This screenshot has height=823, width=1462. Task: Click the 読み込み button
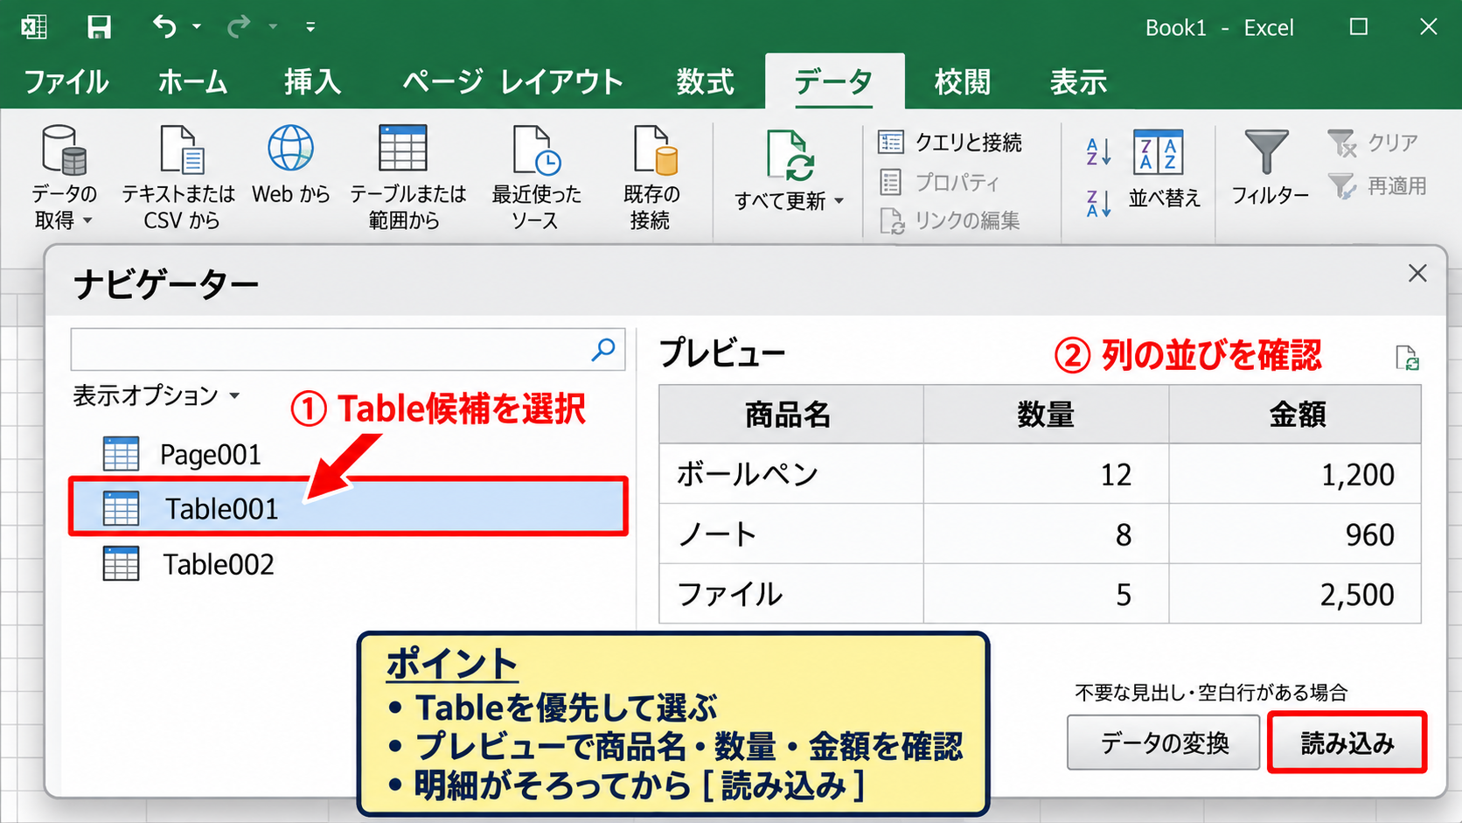pos(1347,743)
